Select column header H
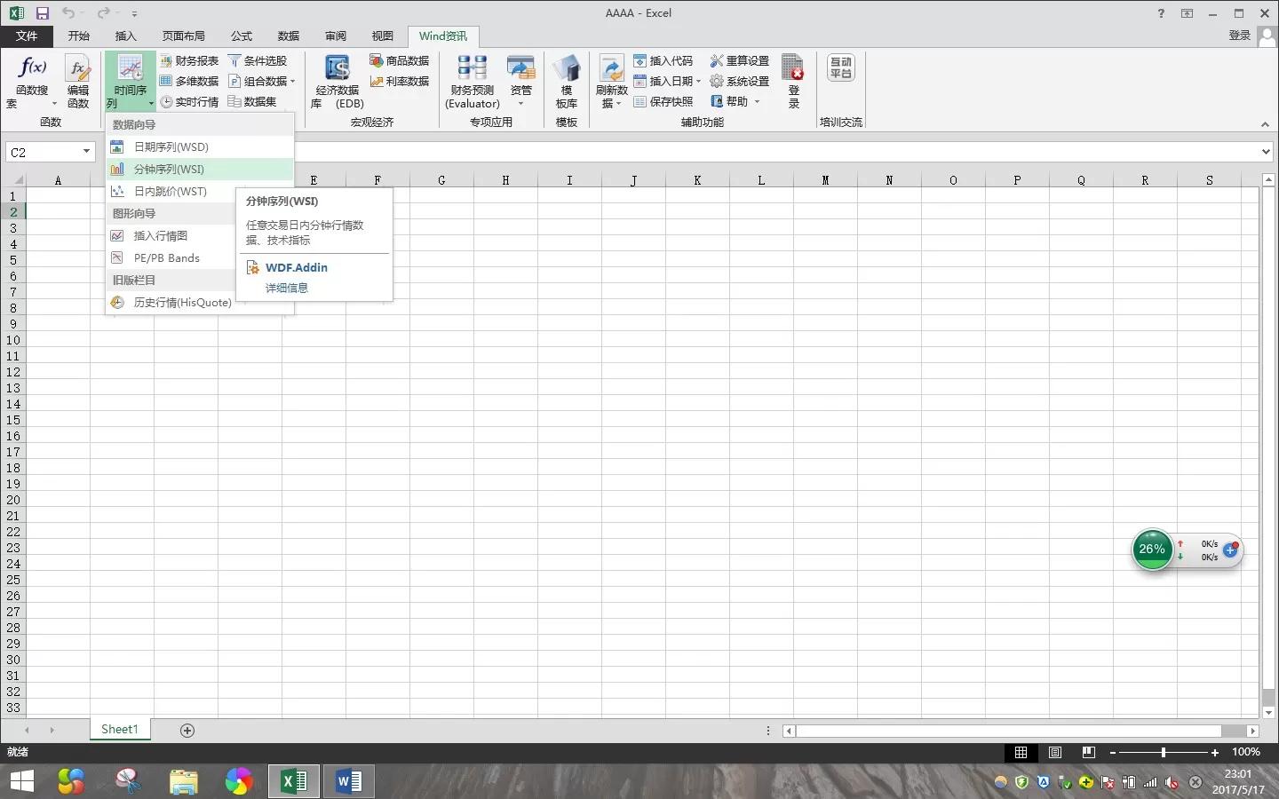The height and width of the screenshot is (799, 1279). [x=505, y=180]
